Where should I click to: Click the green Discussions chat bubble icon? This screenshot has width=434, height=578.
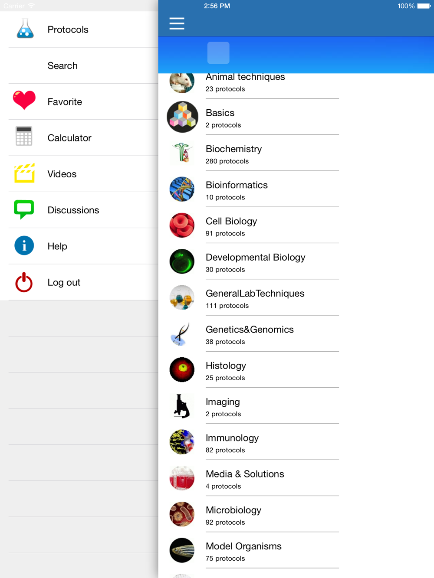tap(24, 209)
